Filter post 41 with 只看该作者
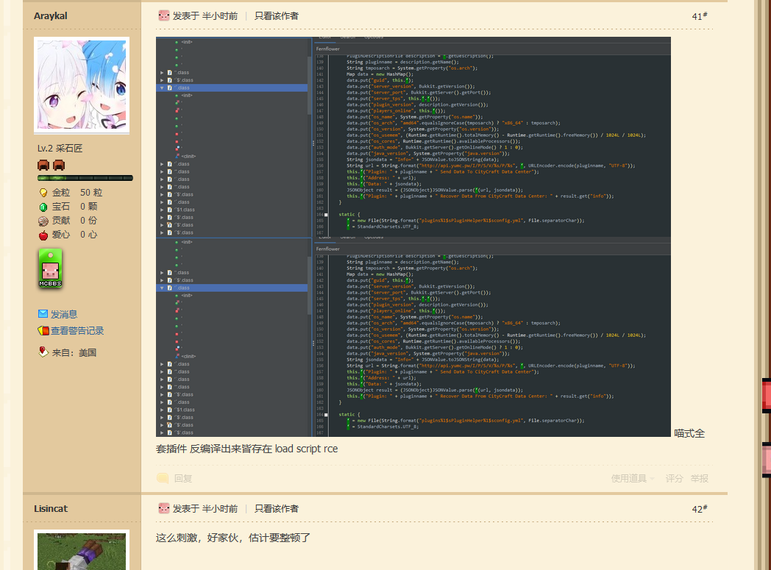 point(277,15)
